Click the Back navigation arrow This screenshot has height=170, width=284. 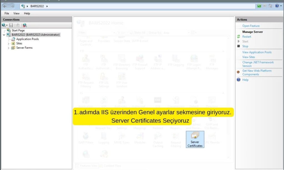[x=5, y=6]
